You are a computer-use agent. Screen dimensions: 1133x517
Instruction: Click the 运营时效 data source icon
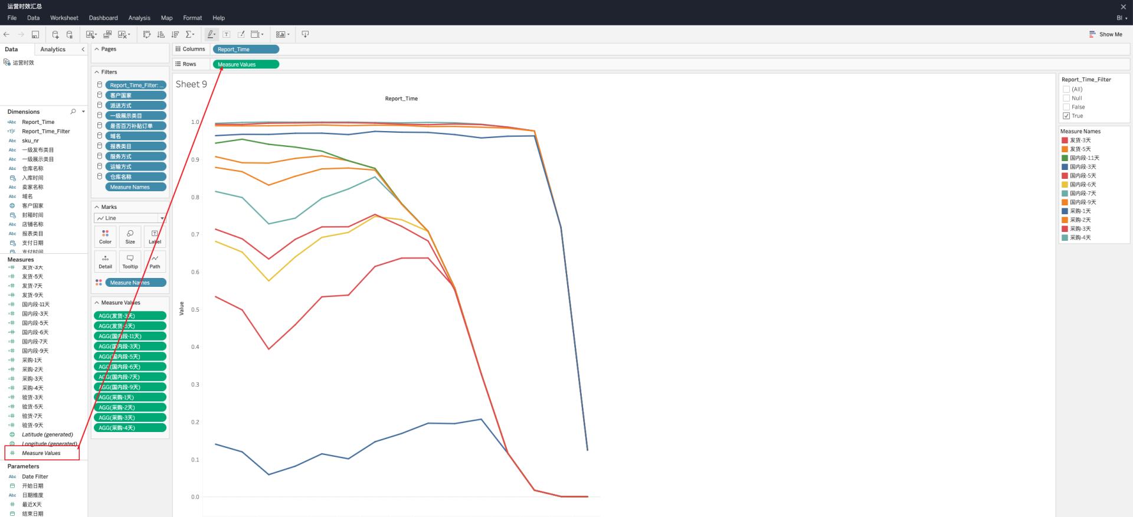click(7, 62)
